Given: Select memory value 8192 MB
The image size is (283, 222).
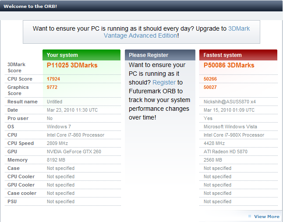Looking at the screenshot, I should 56,160.
